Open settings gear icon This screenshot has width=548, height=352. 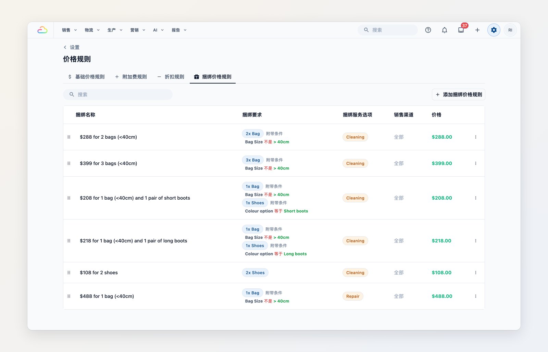pos(494,30)
